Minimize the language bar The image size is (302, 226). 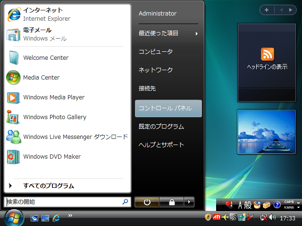(298, 203)
